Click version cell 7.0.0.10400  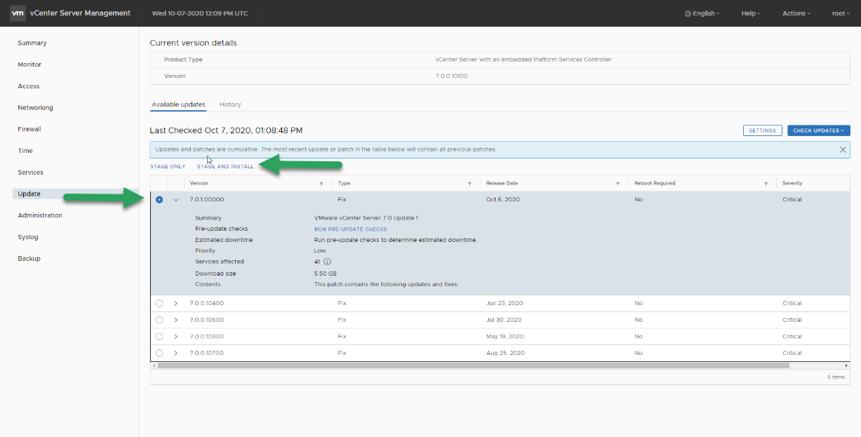206,304
